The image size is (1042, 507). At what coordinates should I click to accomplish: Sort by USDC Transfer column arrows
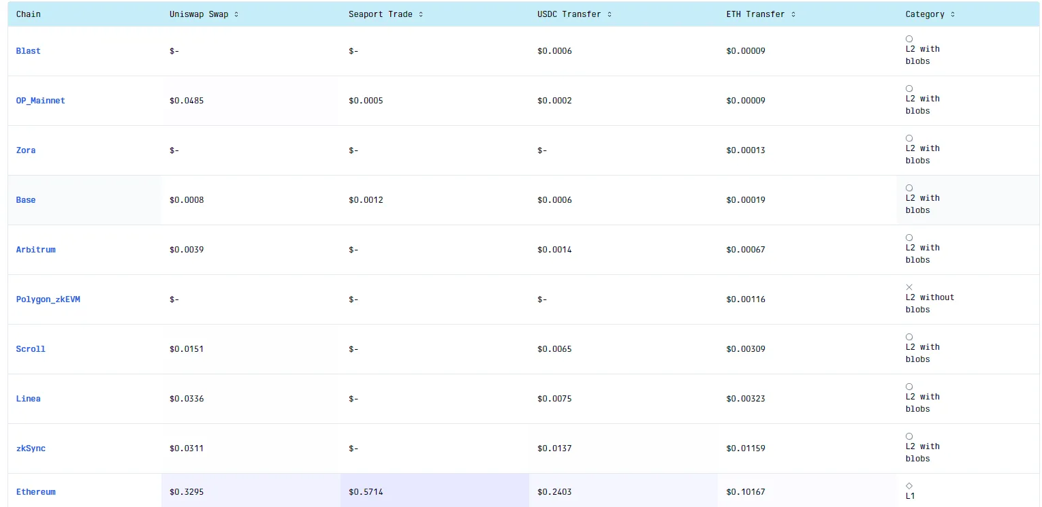(x=610, y=14)
